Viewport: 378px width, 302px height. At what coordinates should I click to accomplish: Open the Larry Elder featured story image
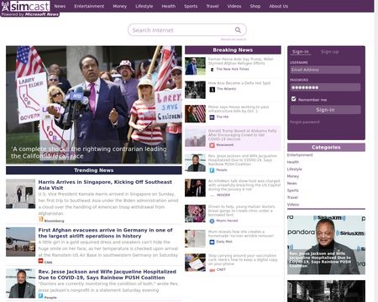94,105
